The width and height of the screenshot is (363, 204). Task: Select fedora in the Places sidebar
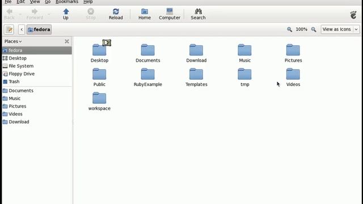[37, 50]
